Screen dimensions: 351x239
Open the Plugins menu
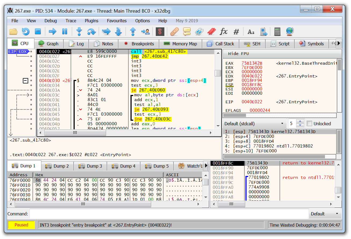point(92,21)
